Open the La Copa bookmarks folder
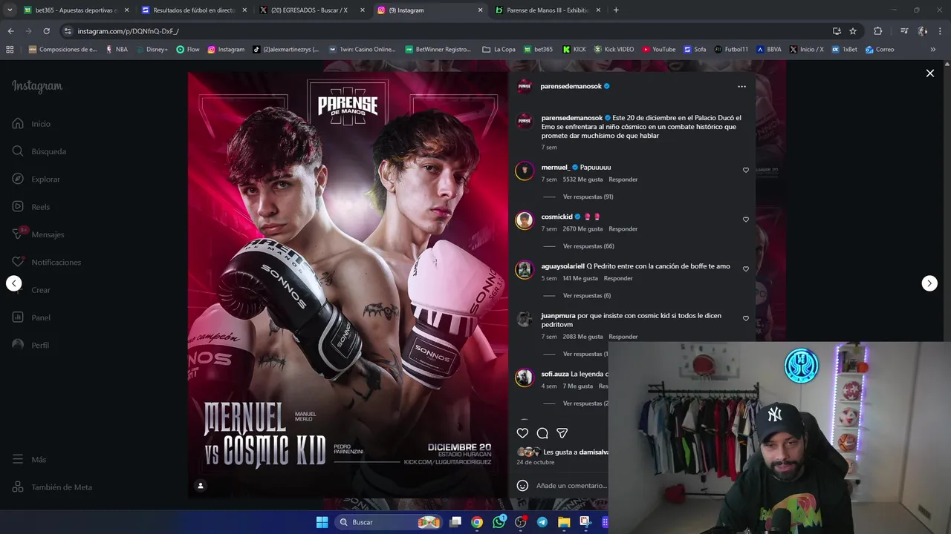Viewport: 951px width, 534px height. click(x=499, y=50)
